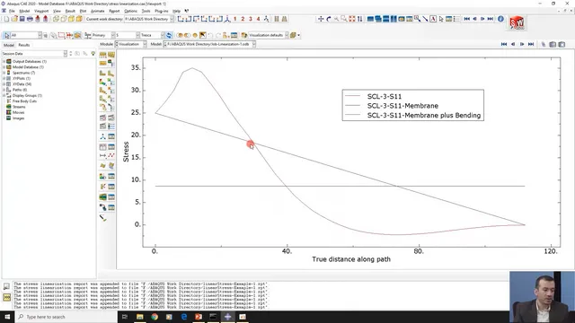Expand the XYData tree node
Image resolution: width=575 pixels, height=323 pixels.
4,83
